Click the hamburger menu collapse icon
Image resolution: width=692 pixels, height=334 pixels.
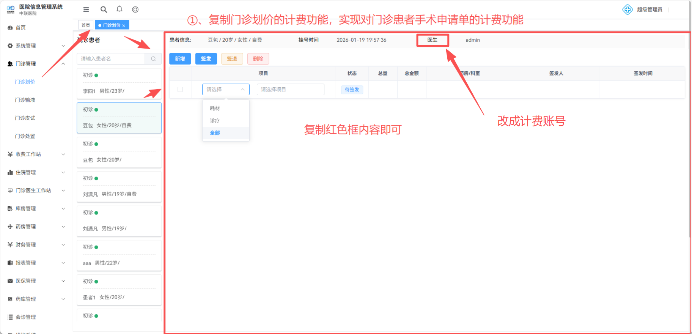[86, 9]
